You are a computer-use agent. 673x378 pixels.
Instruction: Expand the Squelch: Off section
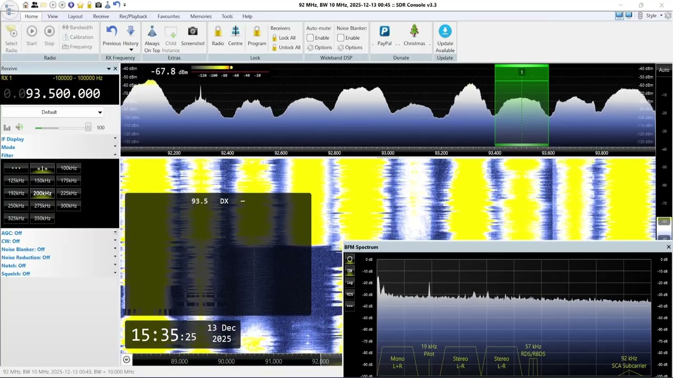[59, 274]
